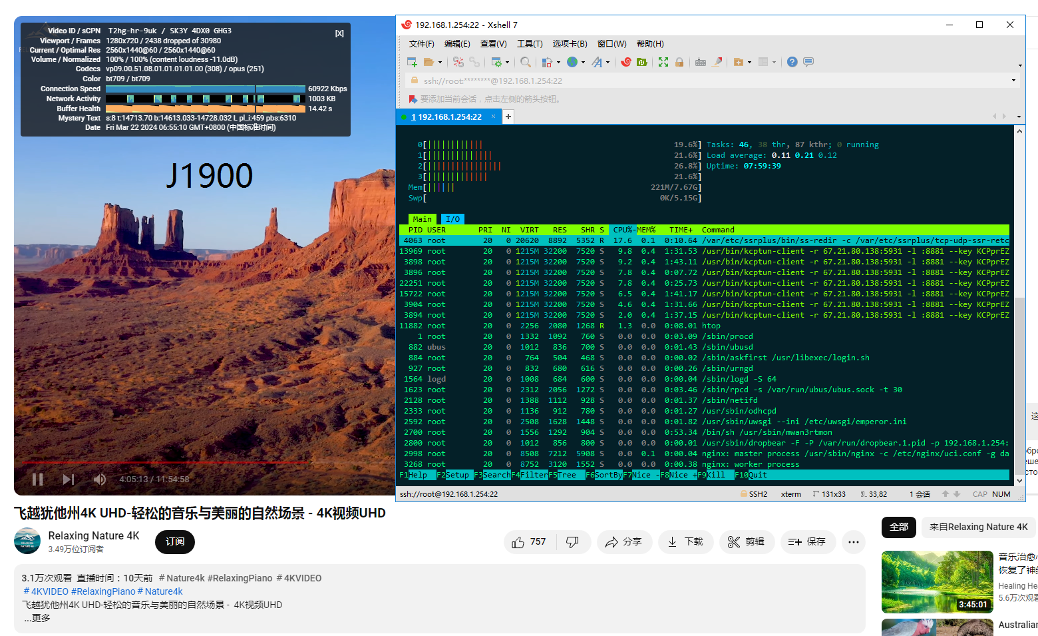Expand description with ...更多
This screenshot has height=636, width=1038.
point(37,618)
